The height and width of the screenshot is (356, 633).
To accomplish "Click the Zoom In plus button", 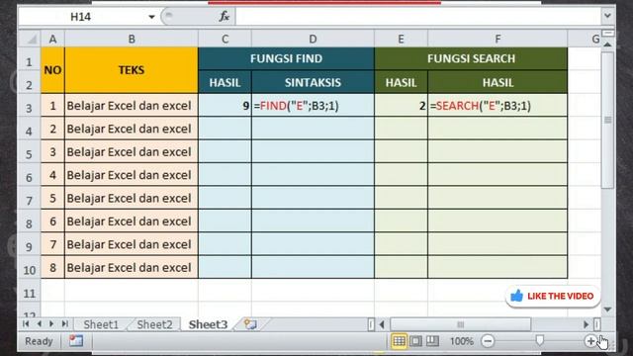I will pos(590,341).
